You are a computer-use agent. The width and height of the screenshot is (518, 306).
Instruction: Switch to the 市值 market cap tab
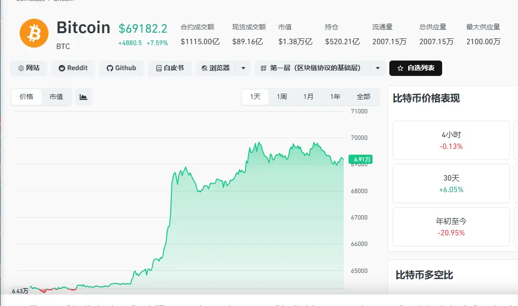(x=56, y=97)
